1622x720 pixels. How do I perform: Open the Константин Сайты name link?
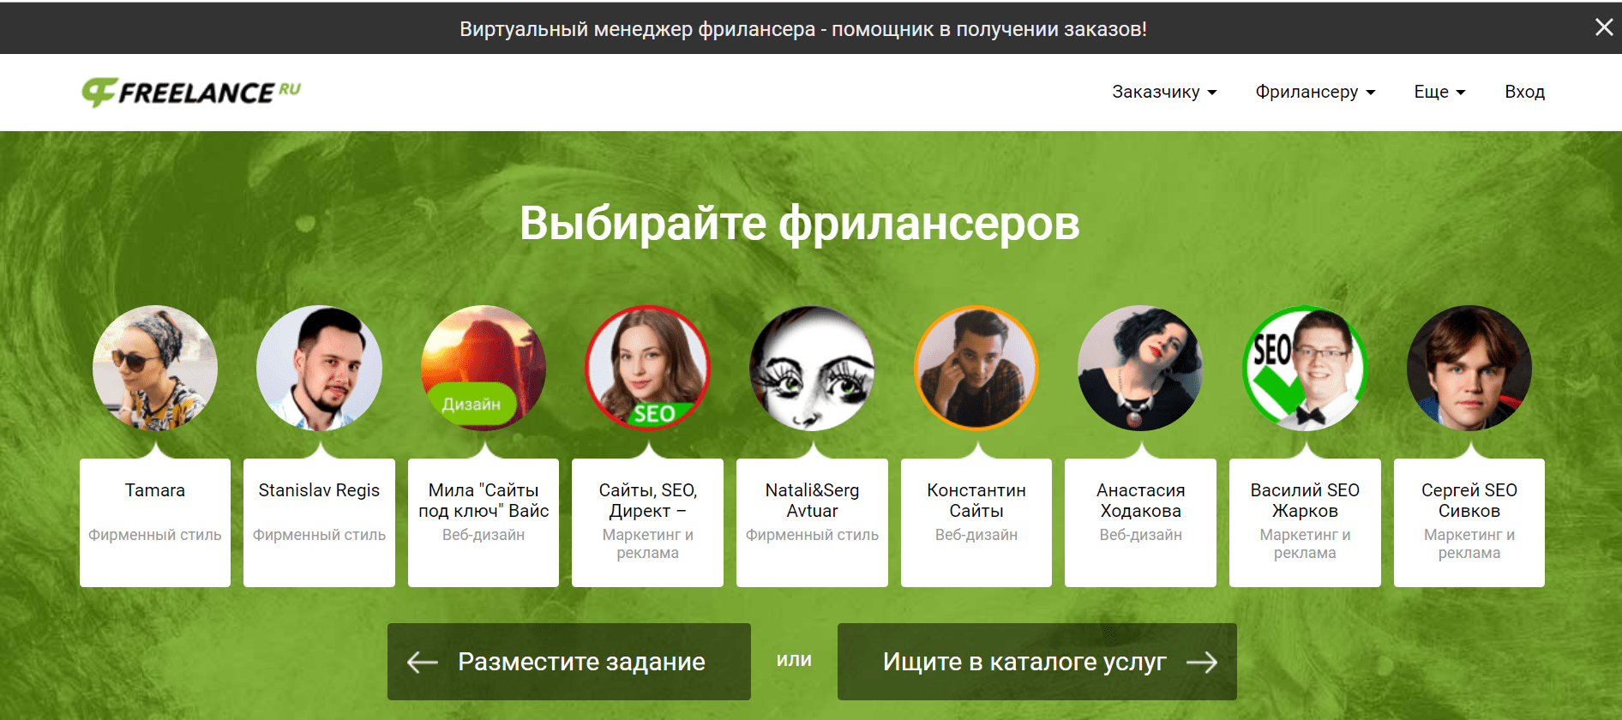976,501
